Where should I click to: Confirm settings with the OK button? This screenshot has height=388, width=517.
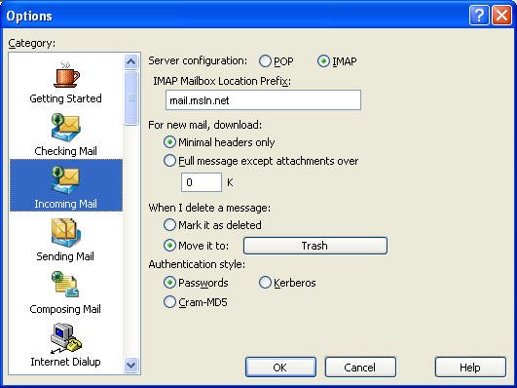point(280,368)
